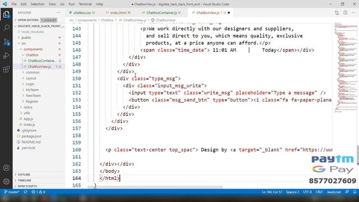Open ChatBoxView.js in explorer tree
This screenshot has width=359, height=202.
click(39, 67)
